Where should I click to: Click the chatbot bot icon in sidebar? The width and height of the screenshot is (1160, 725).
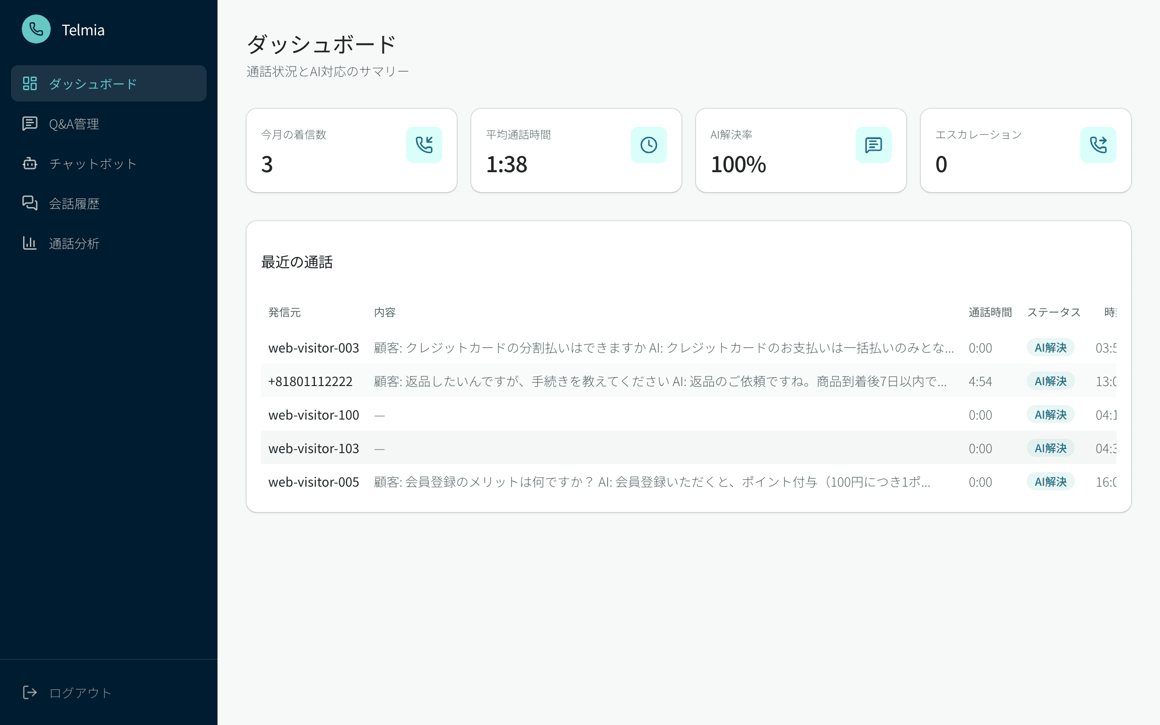(30, 164)
